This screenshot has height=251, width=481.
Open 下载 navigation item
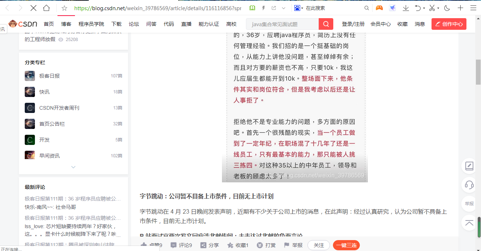[x=116, y=24]
